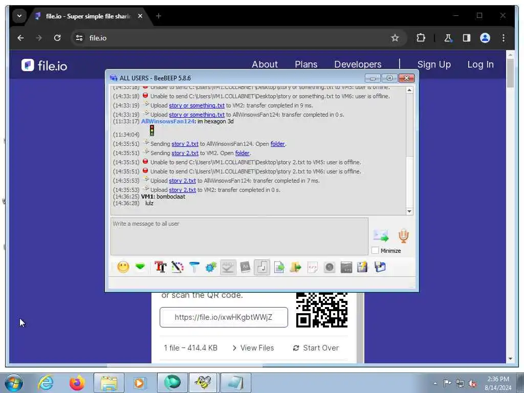524x393 pixels.
Task: Click BeeBEEP chat scrollbar down arrow
Action: tap(409, 211)
